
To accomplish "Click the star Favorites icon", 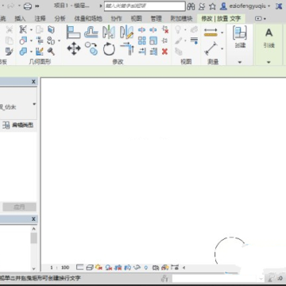I will coord(212,6).
